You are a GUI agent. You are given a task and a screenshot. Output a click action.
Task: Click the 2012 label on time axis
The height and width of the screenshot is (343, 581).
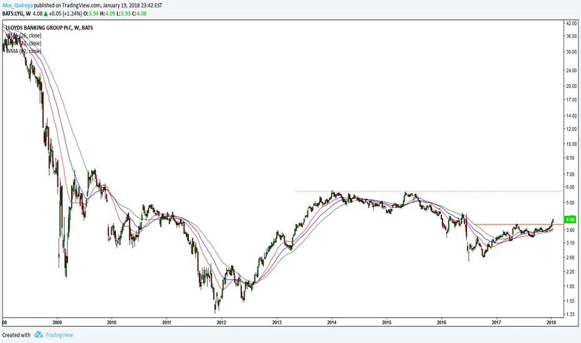(221, 322)
